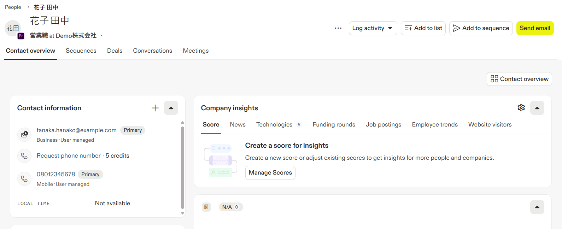Collapse the N/A company card
The height and width of the screenshot is (229, 562).
pos(537,207)
